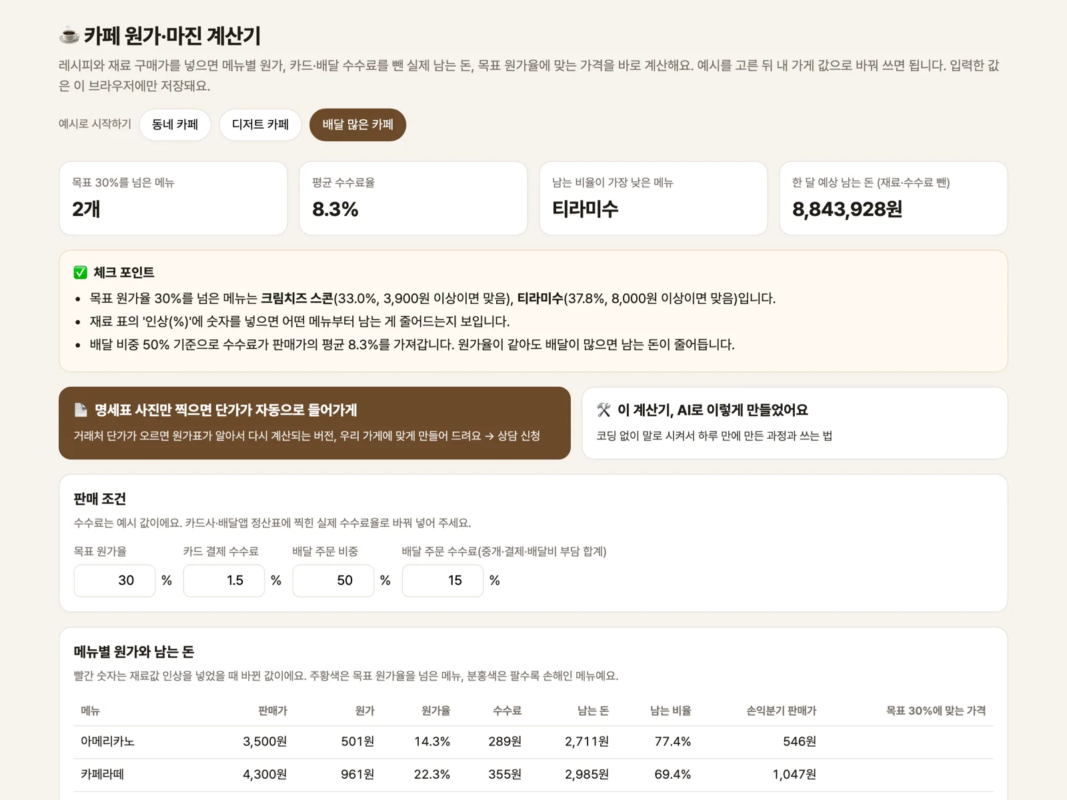Click the 목표 30%에 맞는 가격 header

point(936,711)
